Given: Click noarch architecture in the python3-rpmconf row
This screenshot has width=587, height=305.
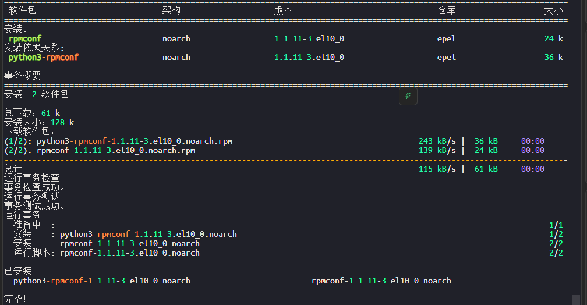Looking at the screenshot, I should pos(176,57).
